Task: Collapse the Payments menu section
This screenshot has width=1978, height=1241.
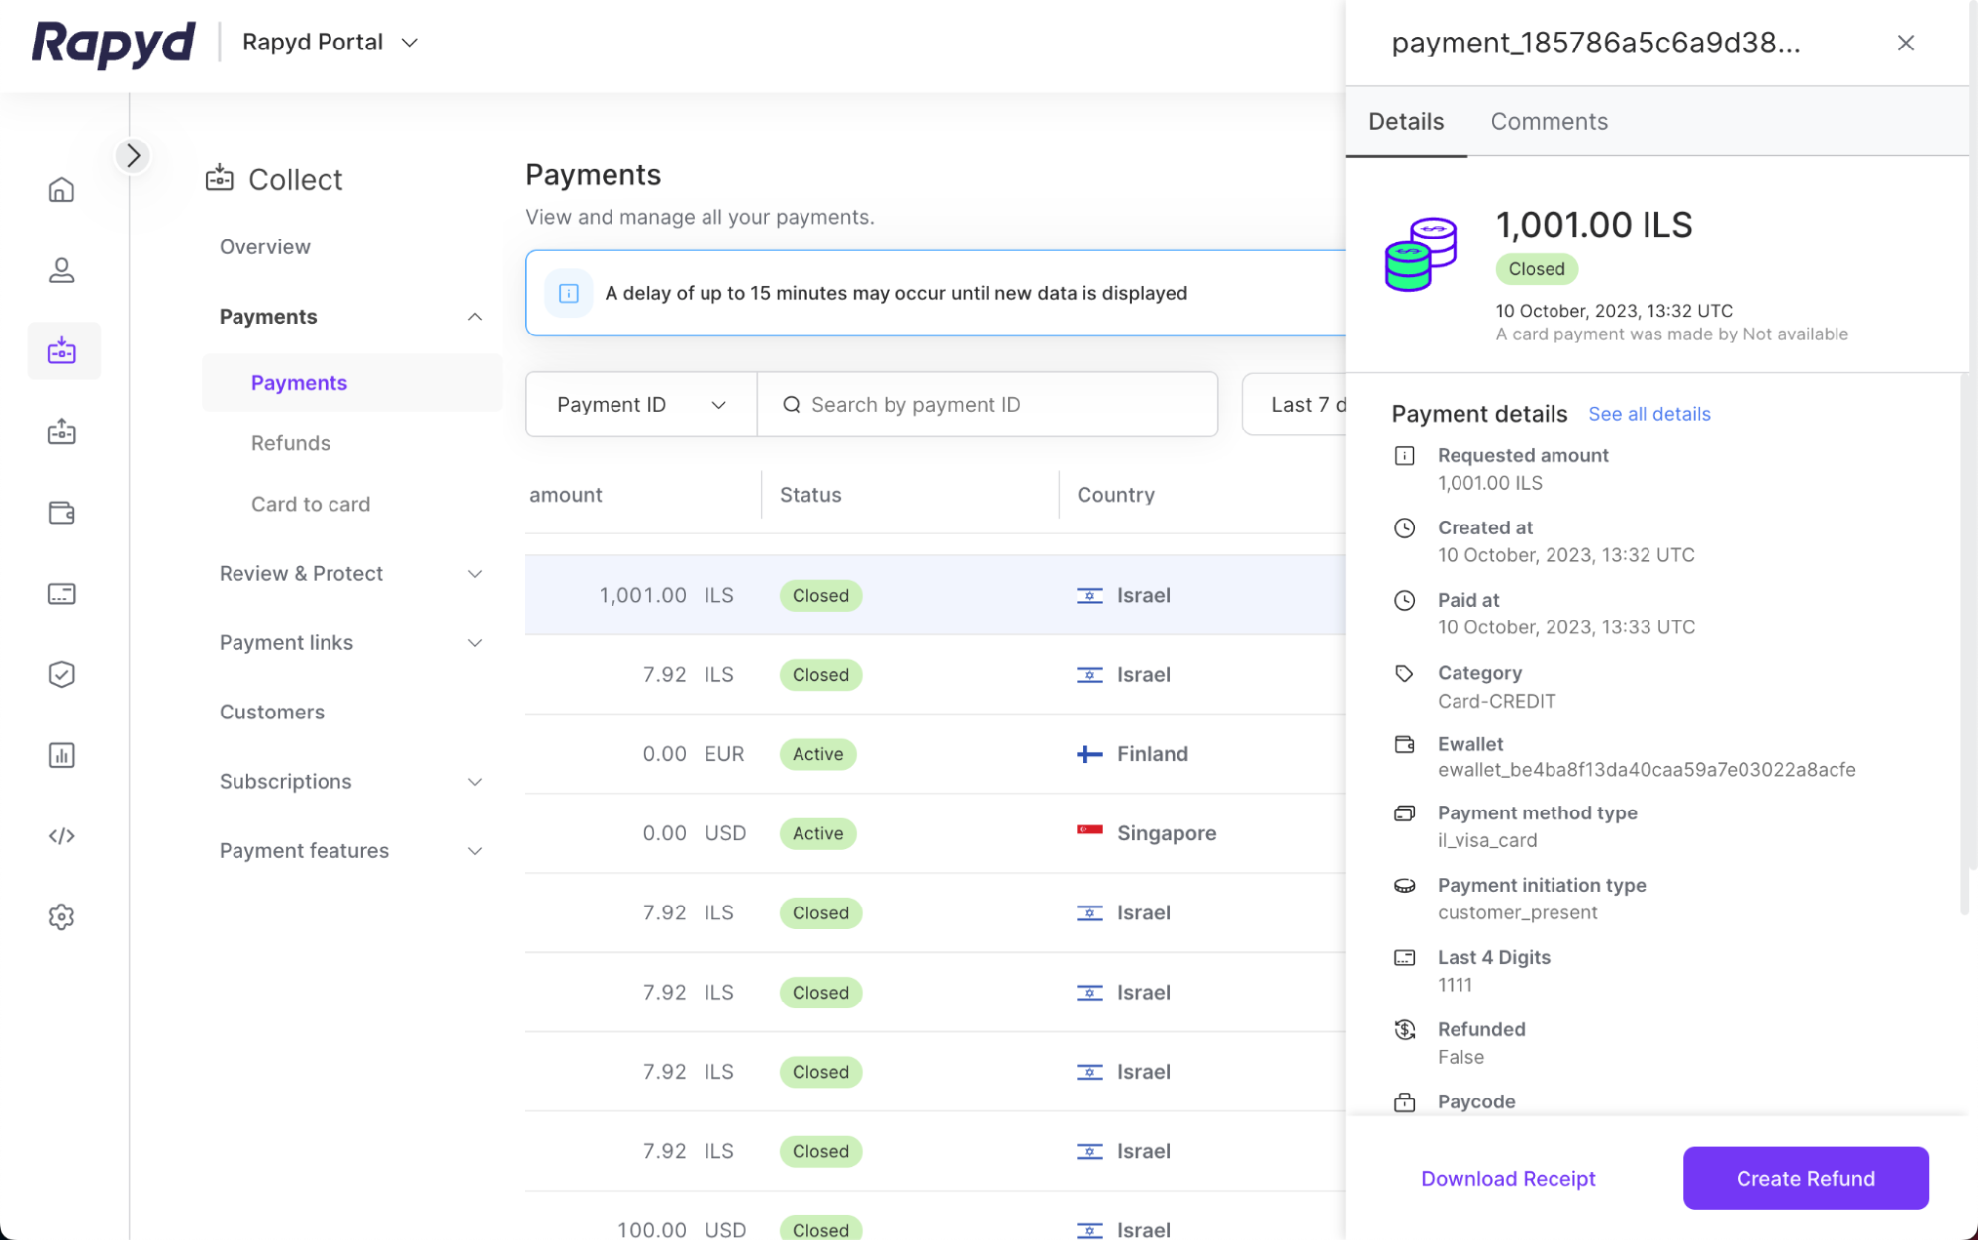Action: point(474,317)
